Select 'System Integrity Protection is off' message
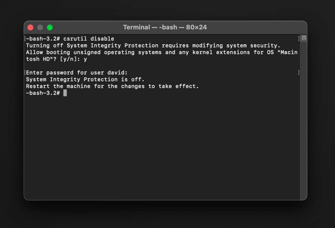The image size is (335, 228). coord(86,79)
